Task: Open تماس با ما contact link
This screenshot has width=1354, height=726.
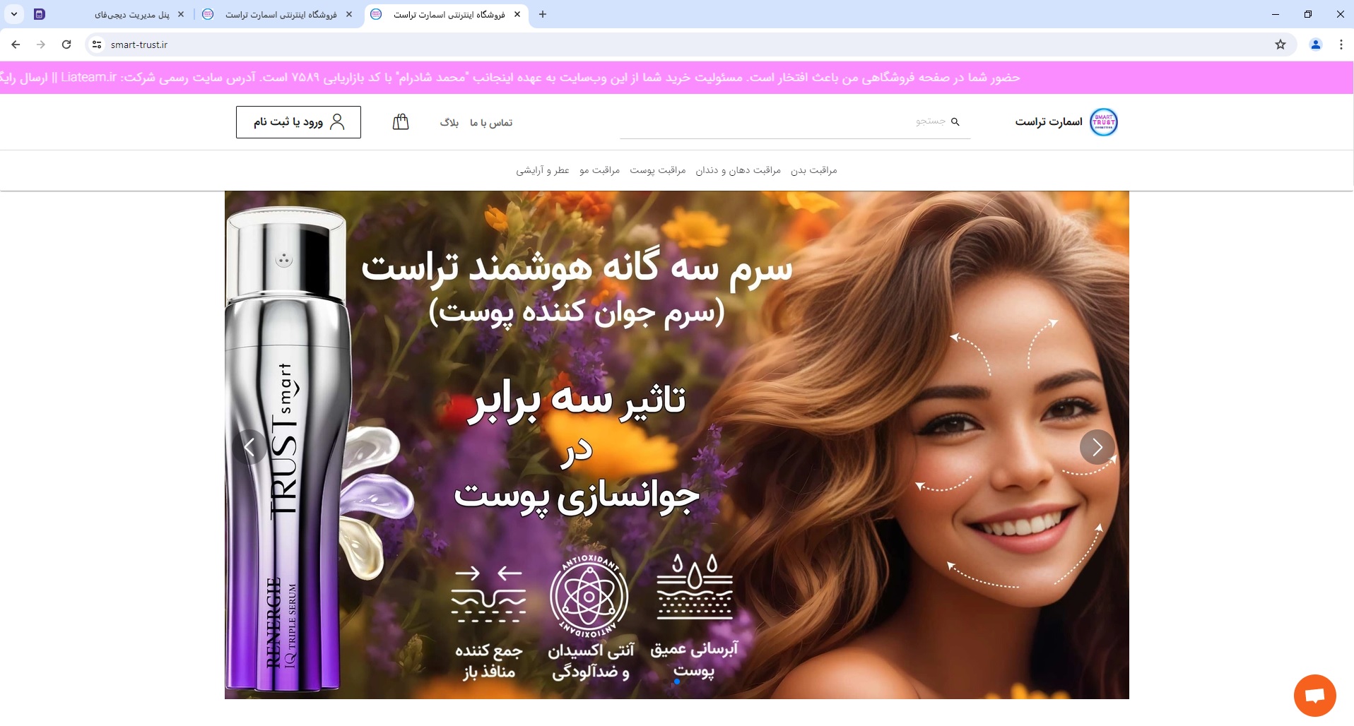Action: coord(491,123)
